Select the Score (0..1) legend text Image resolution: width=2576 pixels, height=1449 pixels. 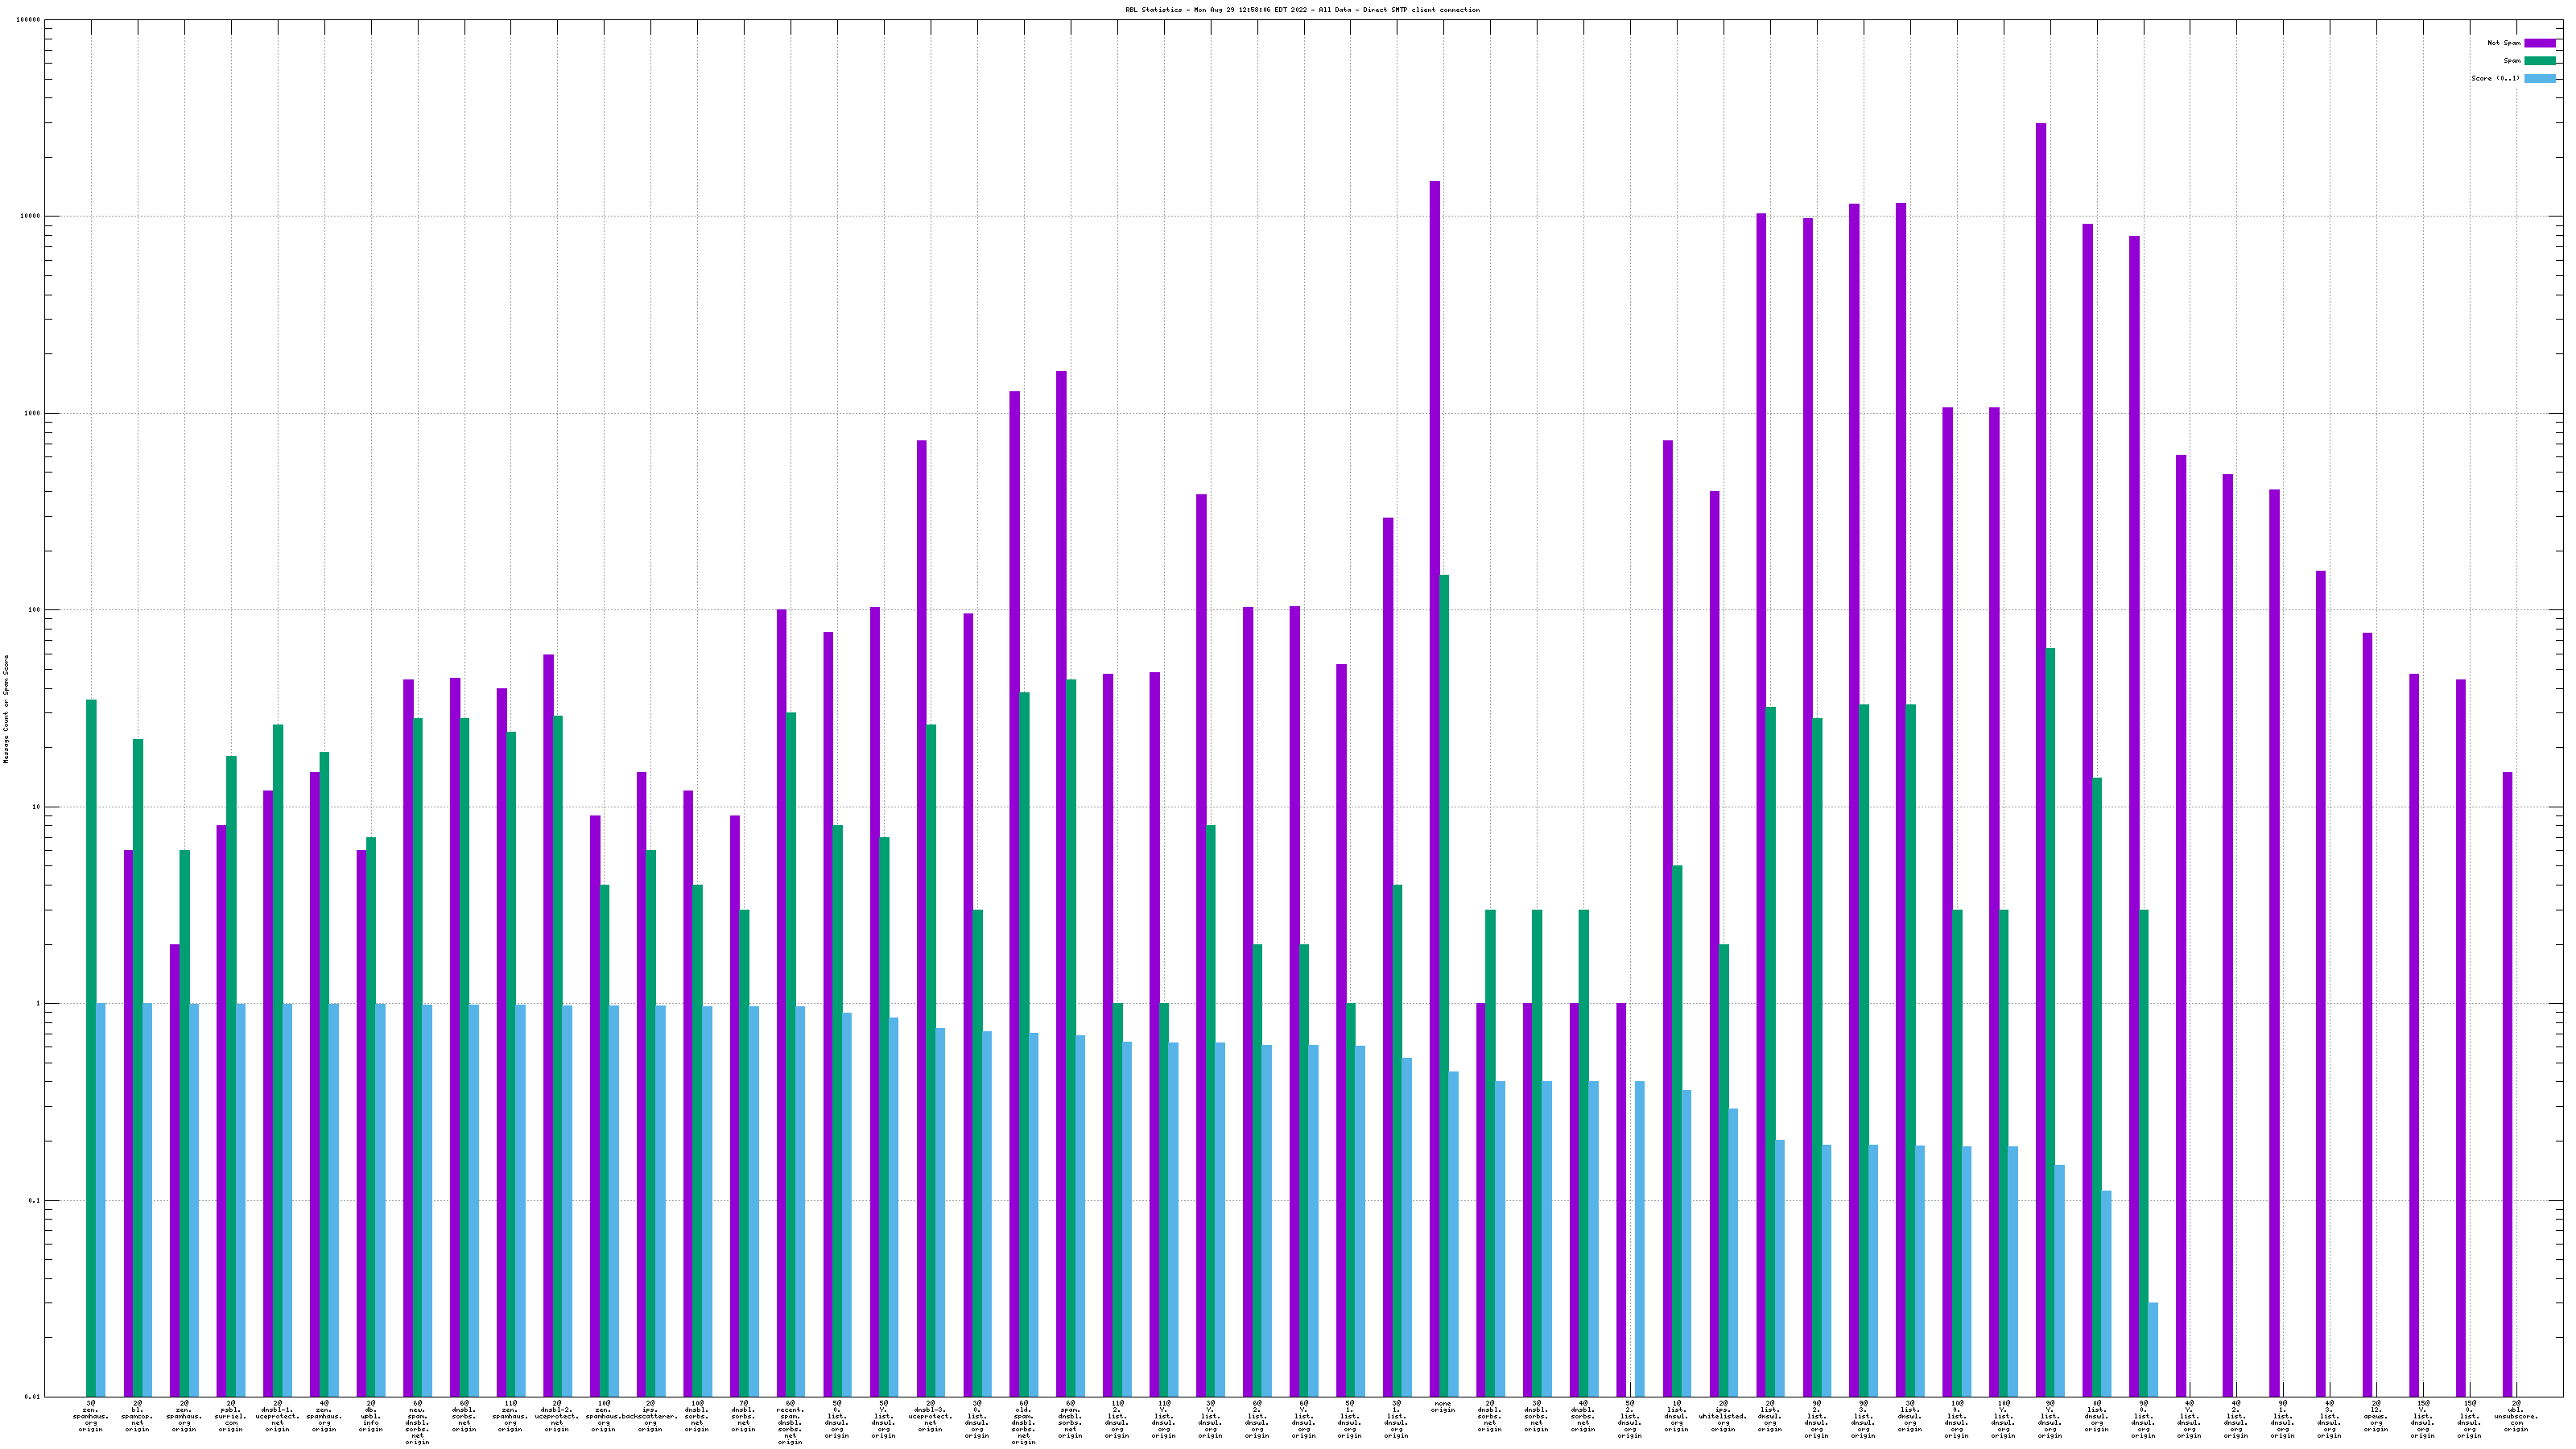[x=2495, y=78]
